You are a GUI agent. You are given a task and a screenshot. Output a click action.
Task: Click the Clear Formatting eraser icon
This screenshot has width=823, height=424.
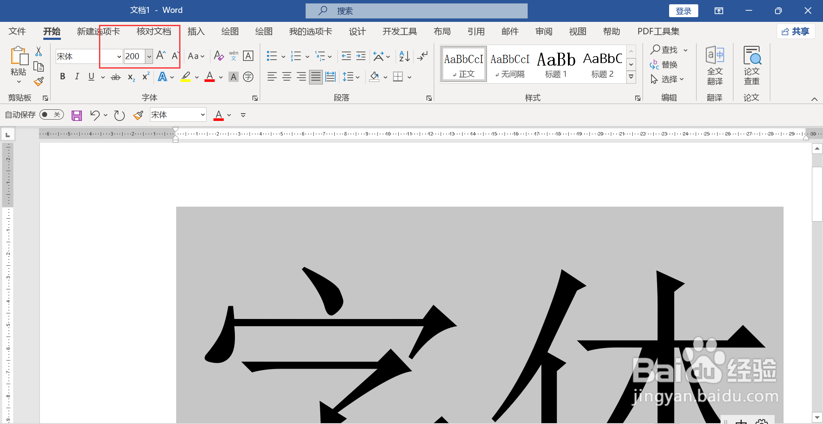coord(219,56)
